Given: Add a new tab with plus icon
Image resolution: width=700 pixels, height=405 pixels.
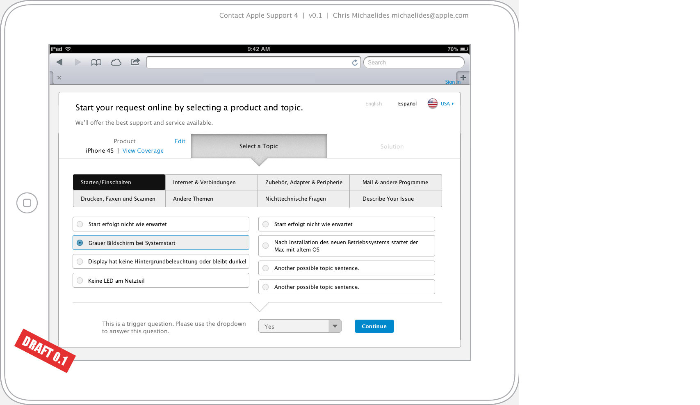Looking at the screenshot, I should click(x=463, y=78).
